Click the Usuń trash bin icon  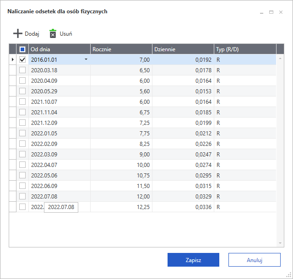53,33
